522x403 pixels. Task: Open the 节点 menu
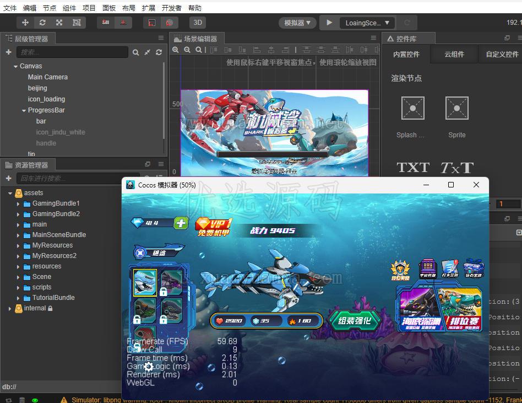[x=50, y=8]
